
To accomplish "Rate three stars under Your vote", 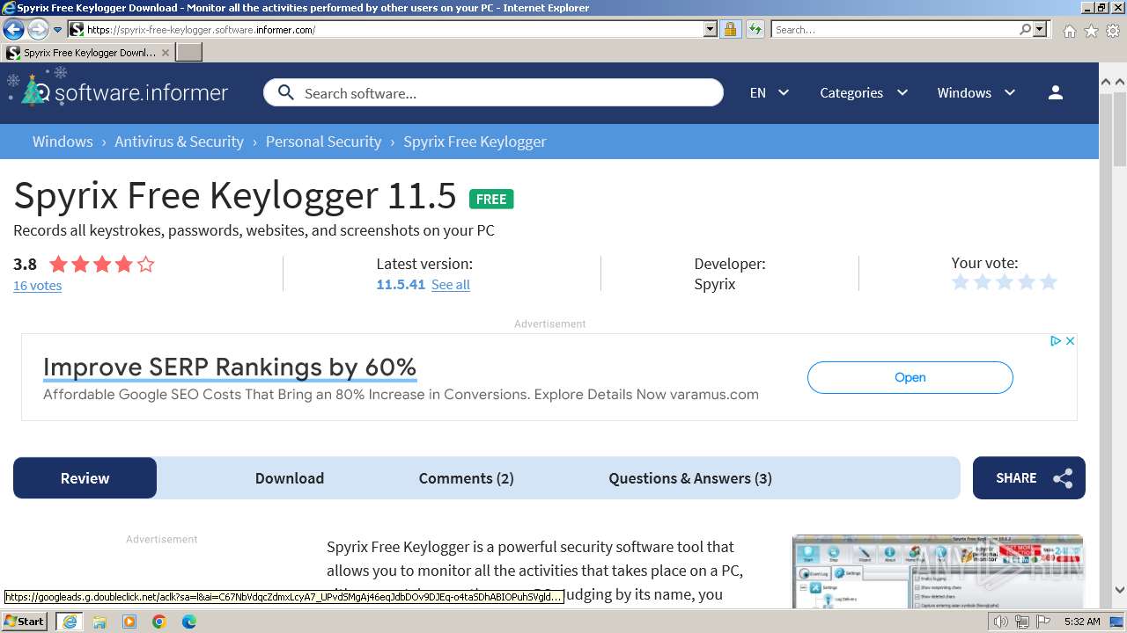I will (x=1005, y=282).
